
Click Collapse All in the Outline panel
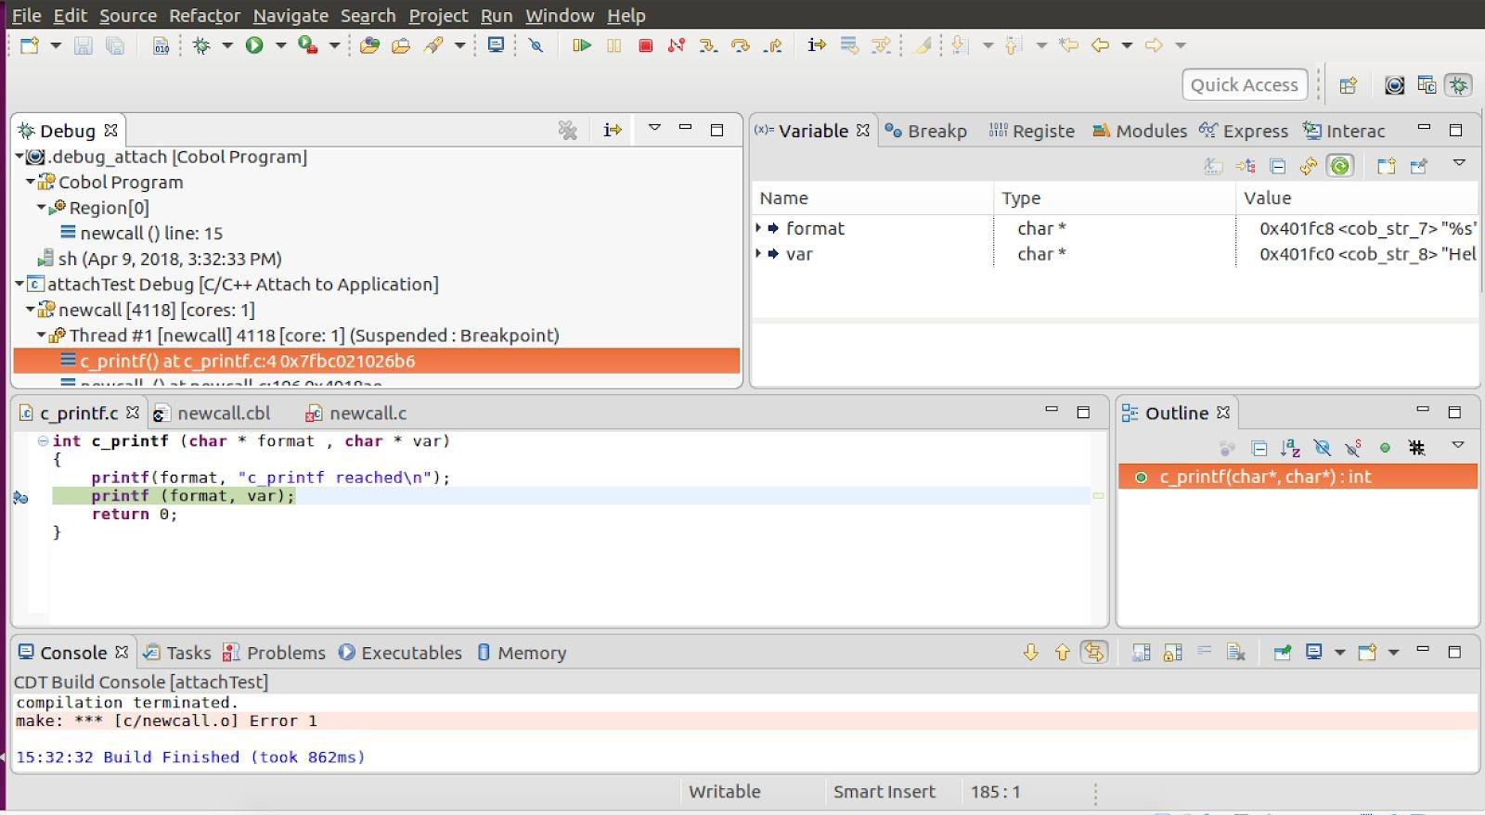point(1259,449)
